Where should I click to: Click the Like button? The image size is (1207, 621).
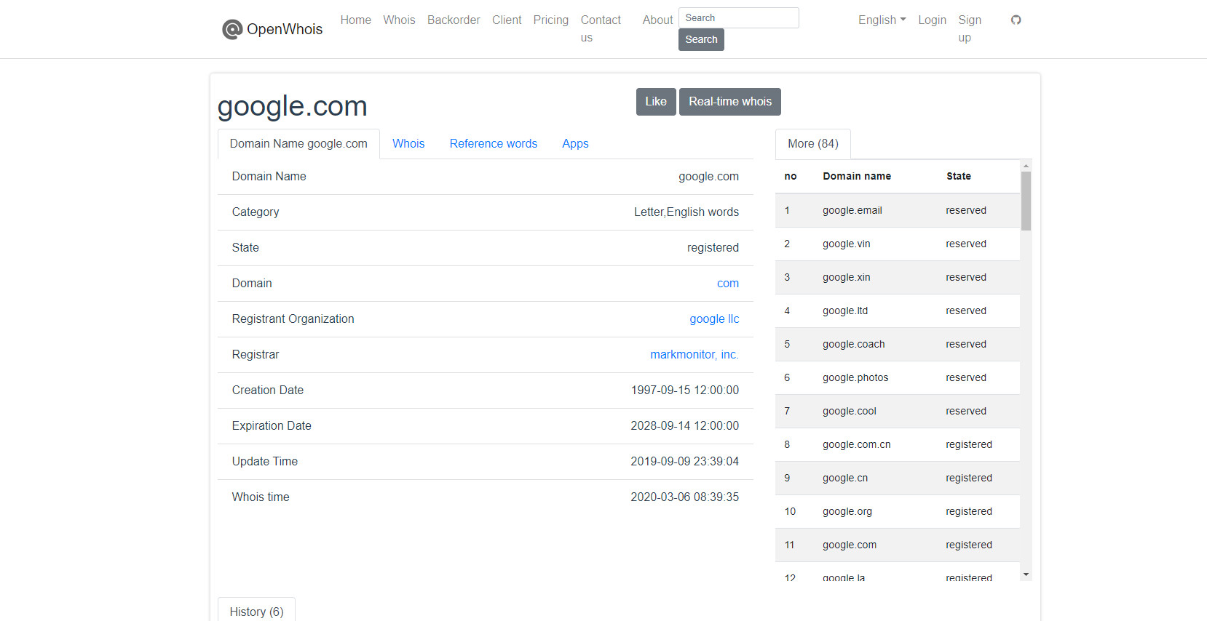point(656,102)
